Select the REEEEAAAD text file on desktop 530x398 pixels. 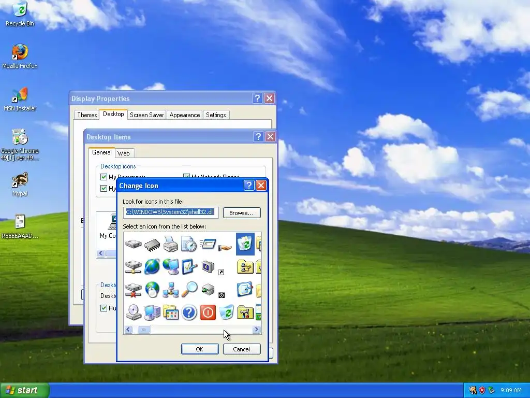pyautogui.click(x=20, y=227)
